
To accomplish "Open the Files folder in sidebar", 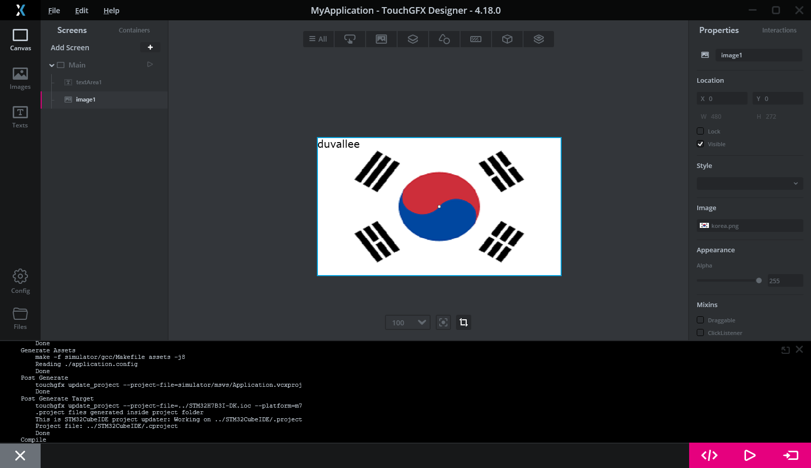I will point(20,318).
